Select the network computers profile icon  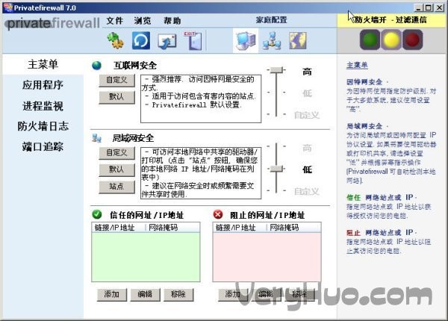pyautogui.click(x=272, y=40)
